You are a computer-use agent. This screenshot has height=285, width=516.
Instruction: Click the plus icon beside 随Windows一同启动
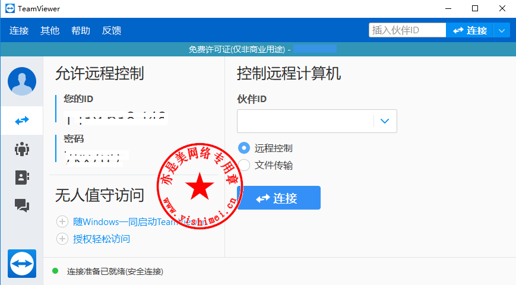pyautogui.click(x=62, y=221)
